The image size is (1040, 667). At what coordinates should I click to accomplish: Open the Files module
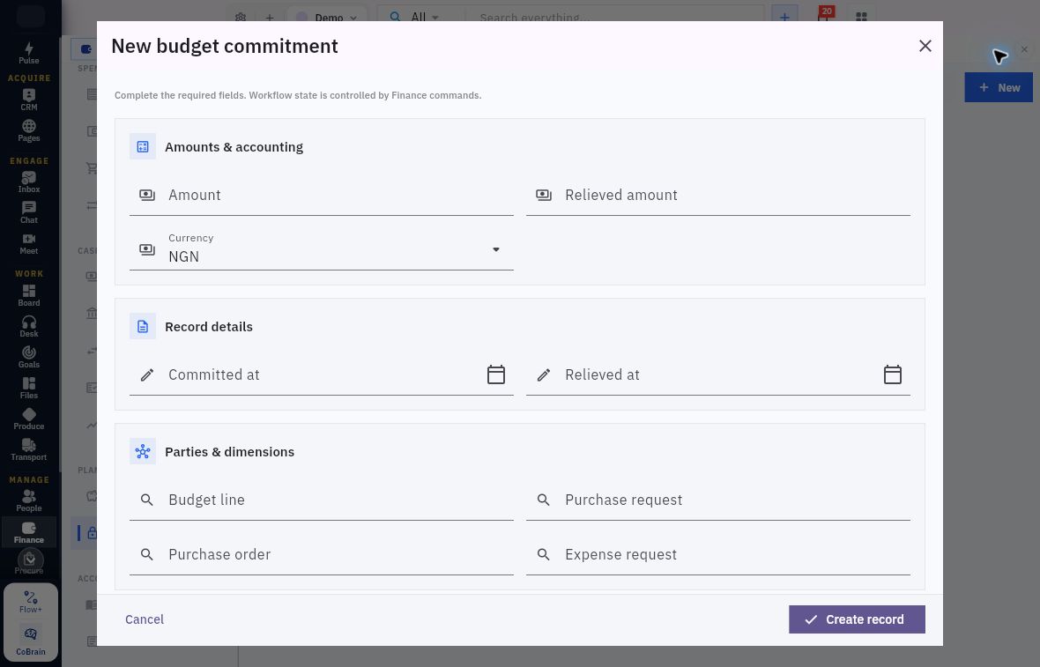pyautogui.click(x=28, y=389)
